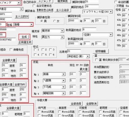The height and width of the screenshot is (117, 129).
Task: Click the 主人公名字 button
Action: click(63, 10)
